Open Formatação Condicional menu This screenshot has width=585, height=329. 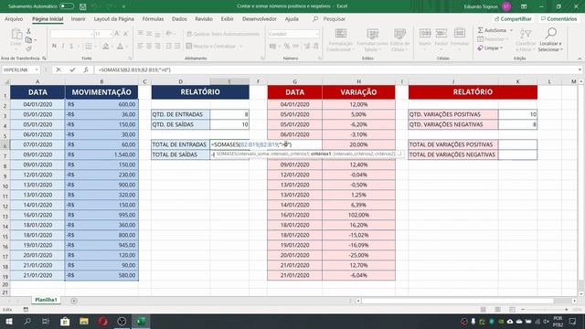pos(340,40)
